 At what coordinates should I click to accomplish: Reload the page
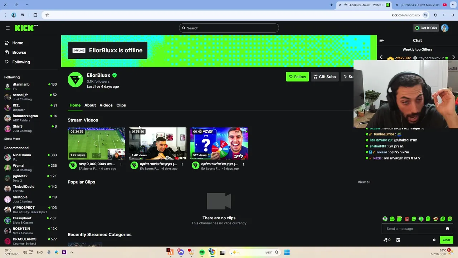pyautogui.click(x=435, y=15)
